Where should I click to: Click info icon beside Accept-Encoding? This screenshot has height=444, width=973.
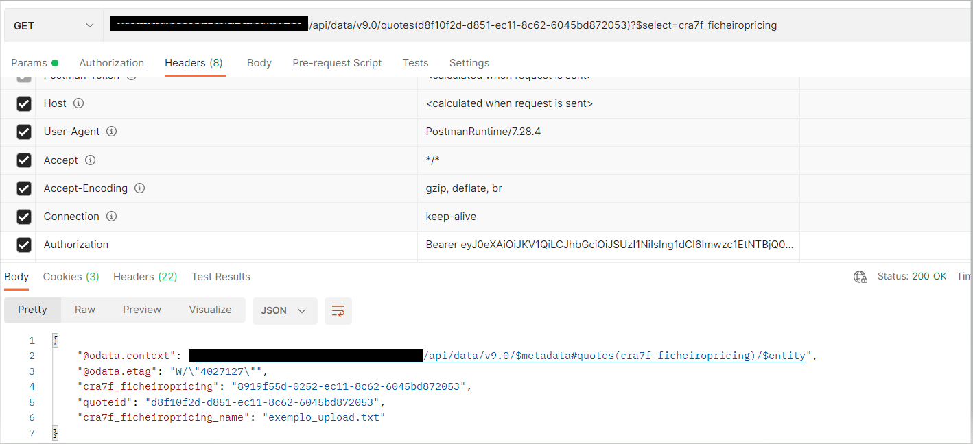(x=139, y=188)
